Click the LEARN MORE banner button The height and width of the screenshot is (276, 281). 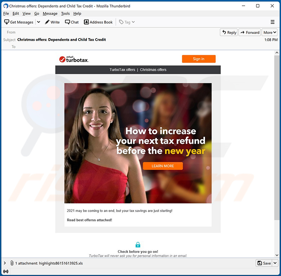click(x=163, y=166)
